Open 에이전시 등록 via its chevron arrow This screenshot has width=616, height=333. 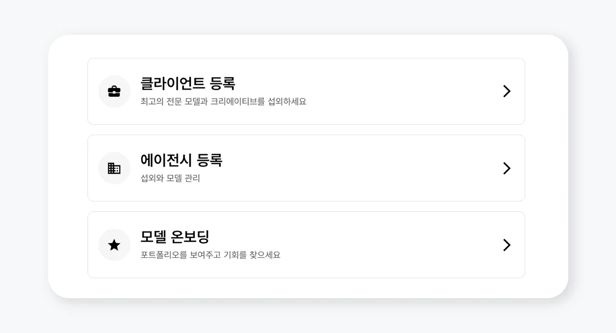click(x=507, y=168)
